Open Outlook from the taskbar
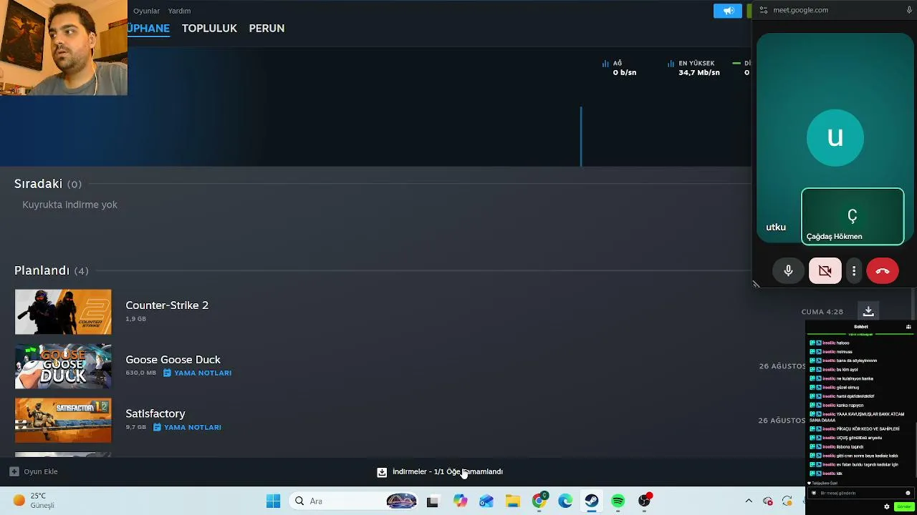This screenshot has width=917, height=515. coord(486,501)
